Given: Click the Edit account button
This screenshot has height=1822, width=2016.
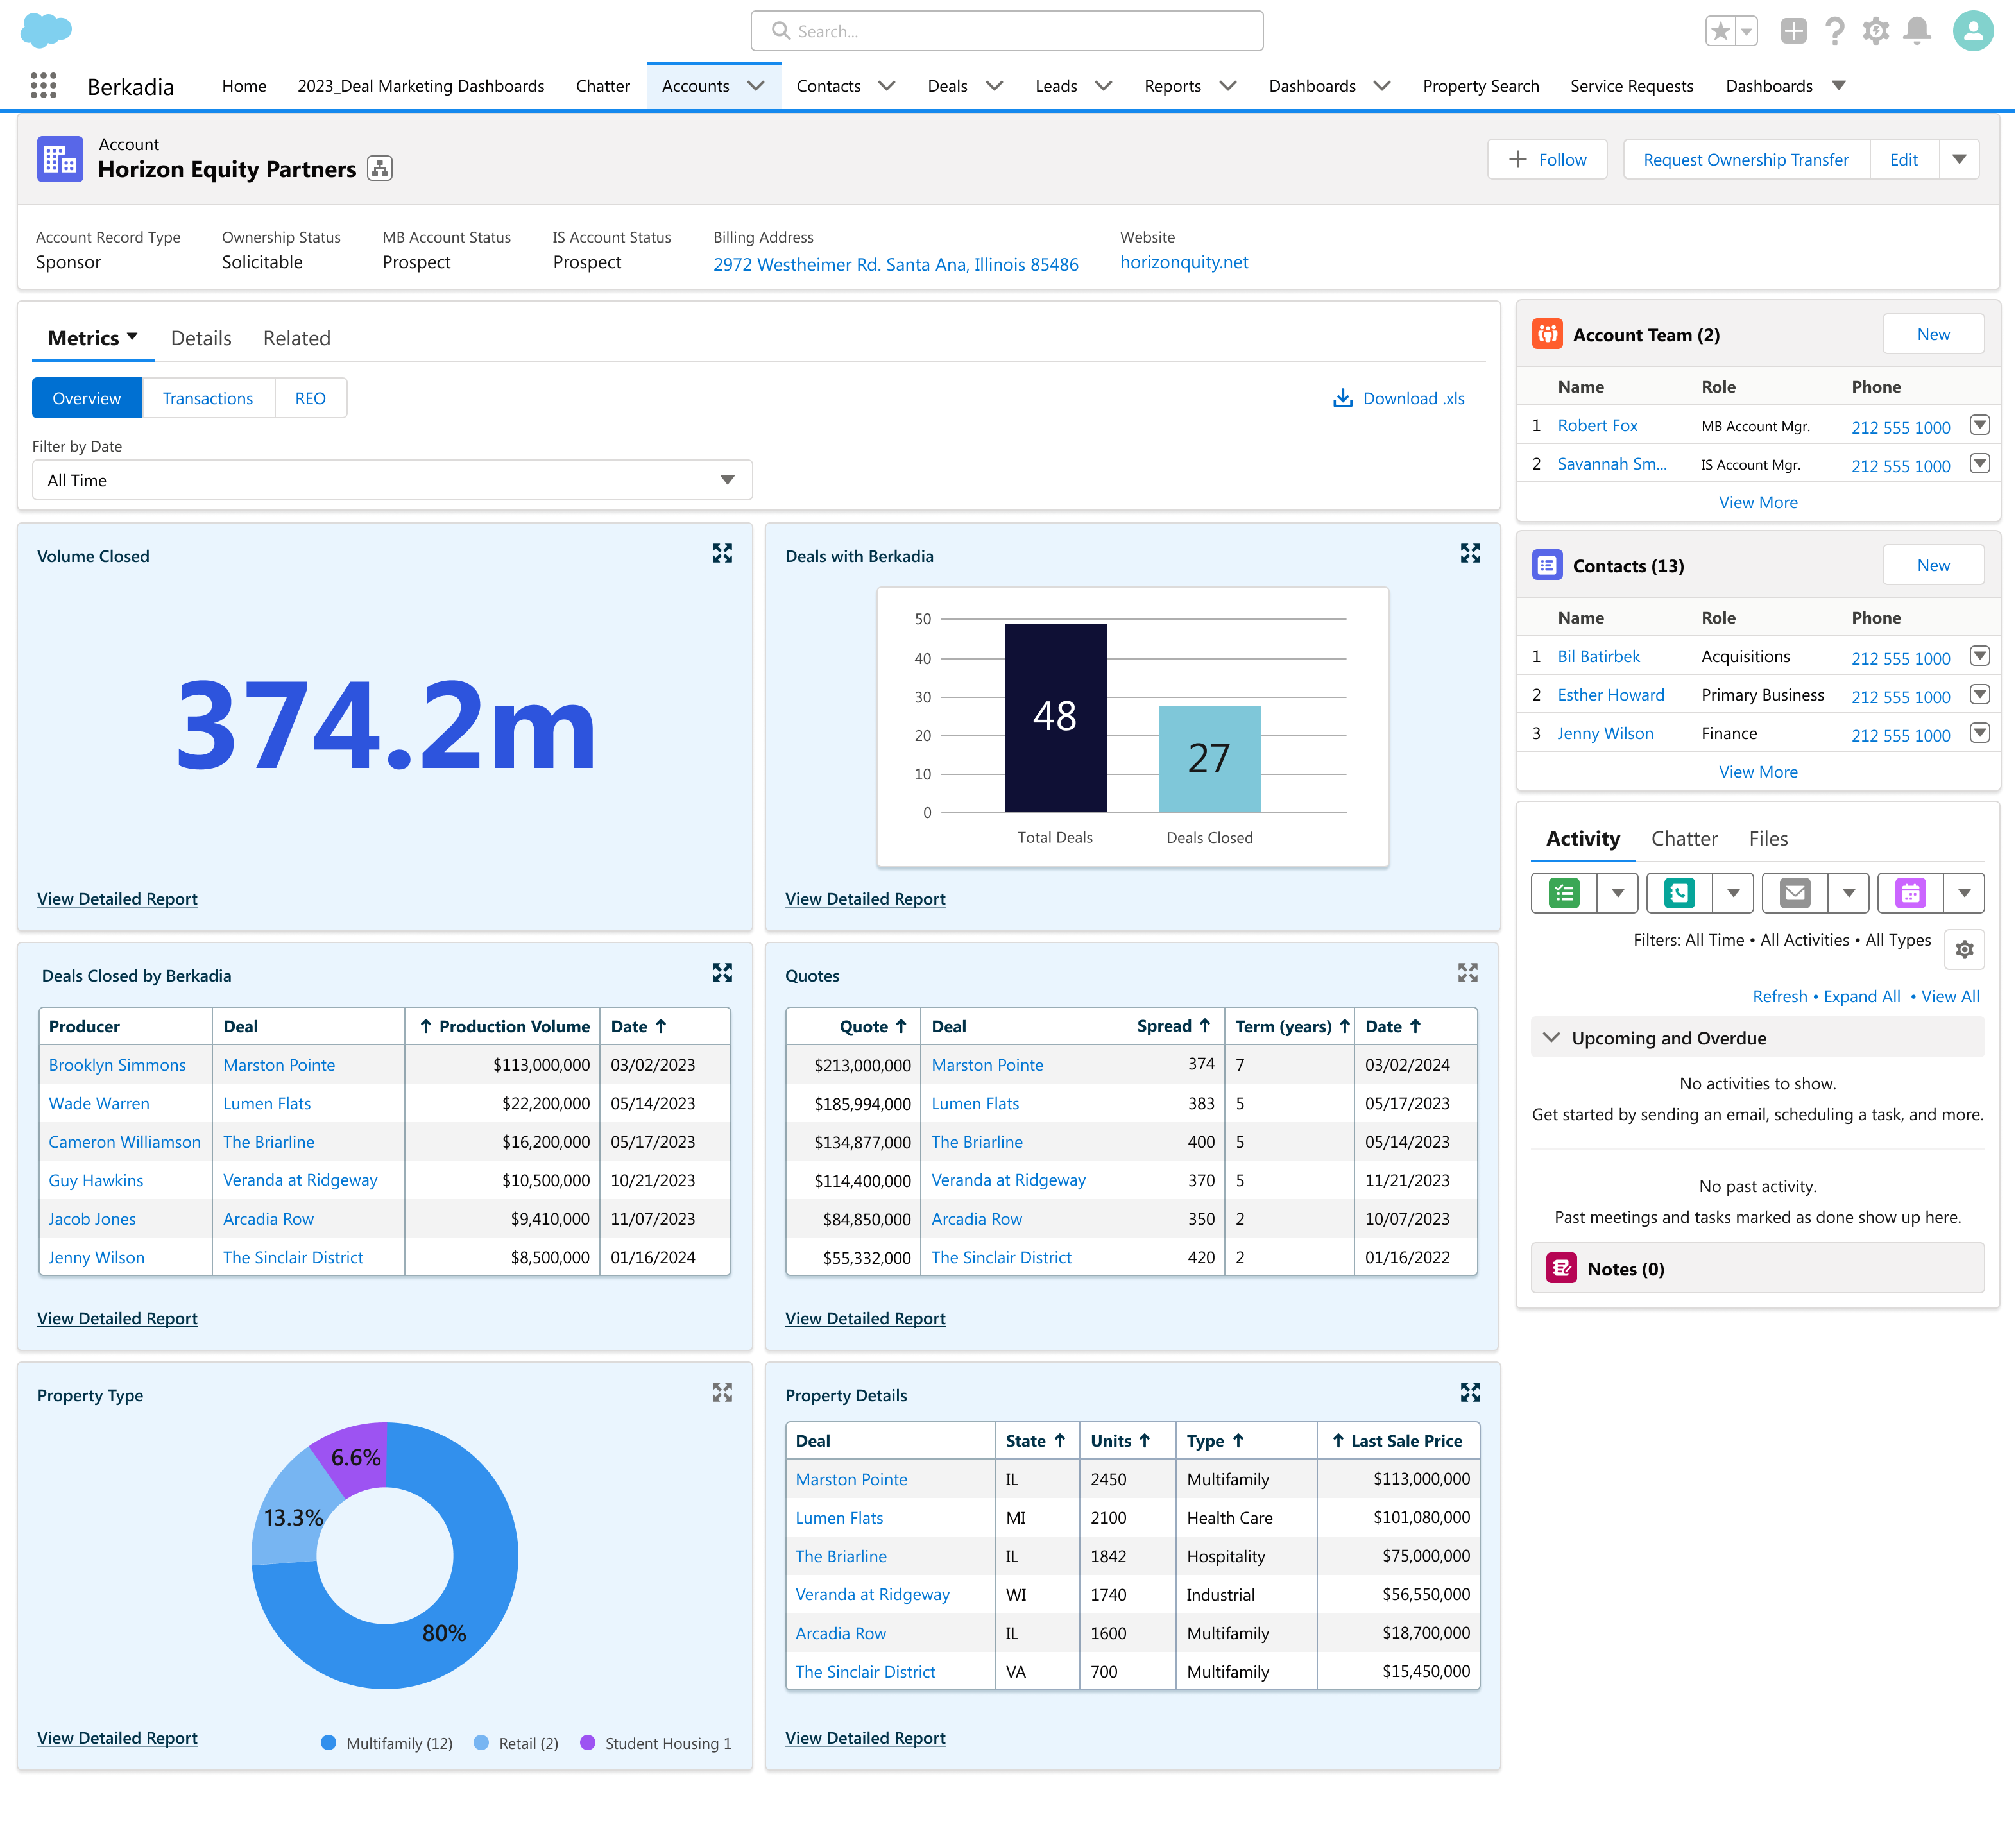Looking at the screenshot, I should (x=1903, y=159).
